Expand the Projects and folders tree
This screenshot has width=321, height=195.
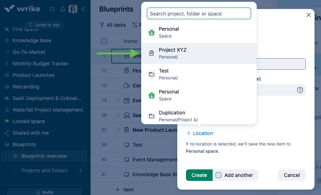[x=16, y=170]
